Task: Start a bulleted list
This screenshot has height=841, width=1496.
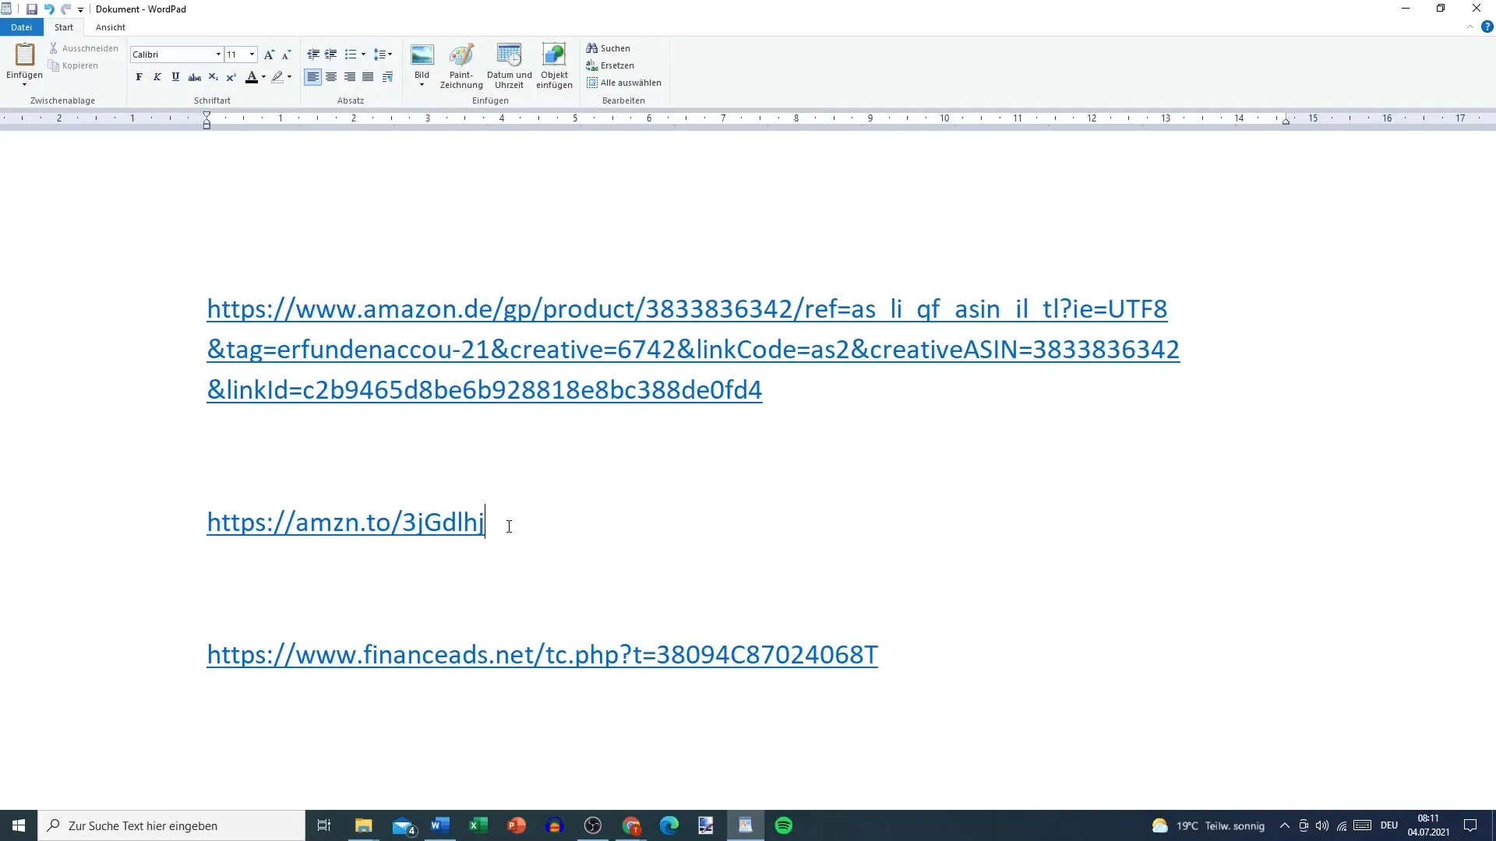Action: pyautogui.click(x=351, y=55)
